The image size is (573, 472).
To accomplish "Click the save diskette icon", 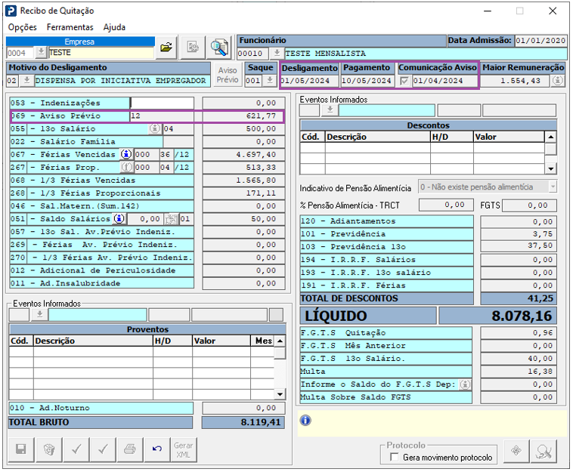I will tap(21, 449).
